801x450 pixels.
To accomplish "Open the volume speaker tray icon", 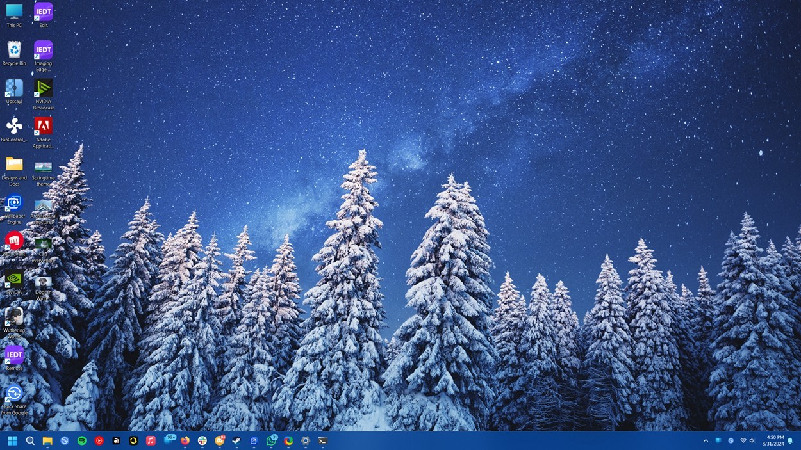I will tap(753, 440).
